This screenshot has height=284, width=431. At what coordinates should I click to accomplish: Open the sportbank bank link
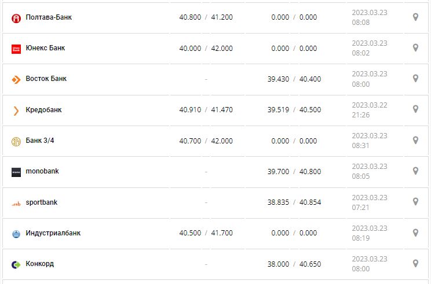[x=41, y=202]
